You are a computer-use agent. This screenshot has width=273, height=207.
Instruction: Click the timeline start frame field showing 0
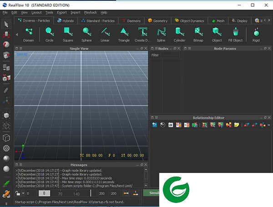coord(28,193)
